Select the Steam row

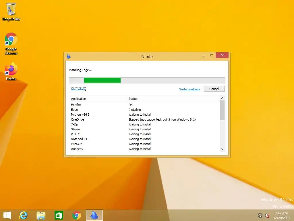(x=145, y=129)
